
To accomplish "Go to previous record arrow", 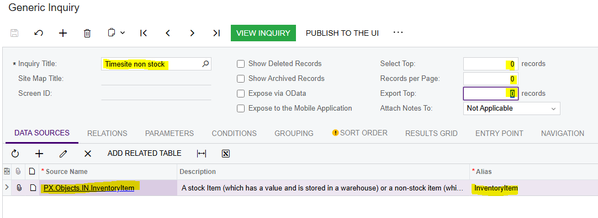I will pos(168,33).
